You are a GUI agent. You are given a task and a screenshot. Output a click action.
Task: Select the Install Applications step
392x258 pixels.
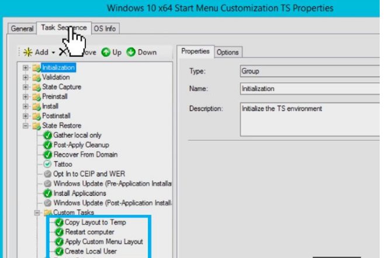79,193
